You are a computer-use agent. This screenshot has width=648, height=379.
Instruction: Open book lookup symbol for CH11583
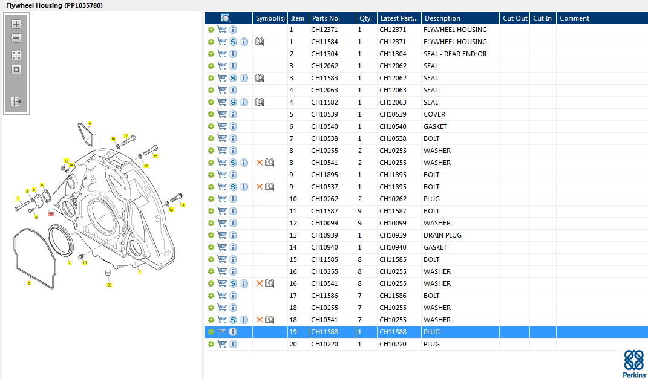(x=260, y=78)
